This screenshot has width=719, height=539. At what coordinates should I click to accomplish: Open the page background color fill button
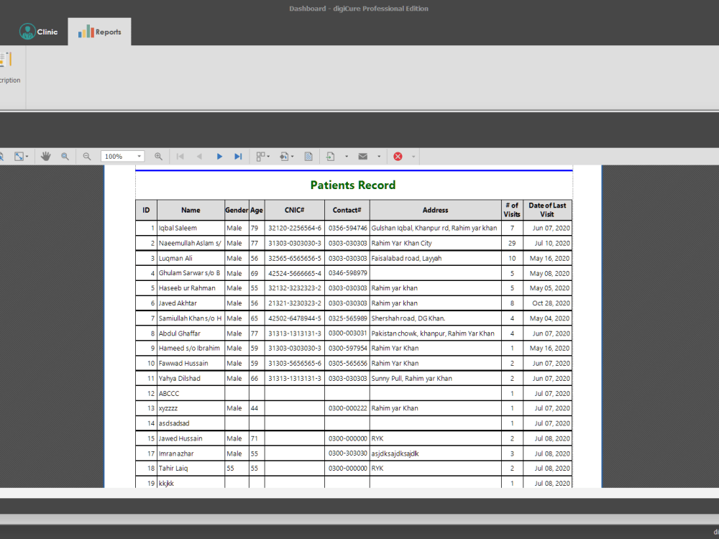click(287, 156)
